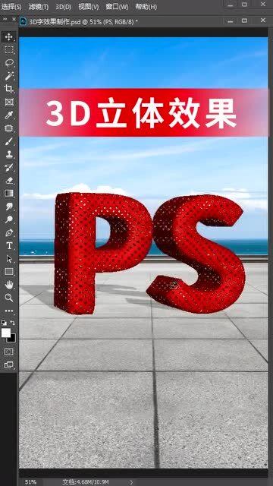This screenshot has height=486, width=273.
Task: Minimize the document window
Action: (x=230, y=21)
